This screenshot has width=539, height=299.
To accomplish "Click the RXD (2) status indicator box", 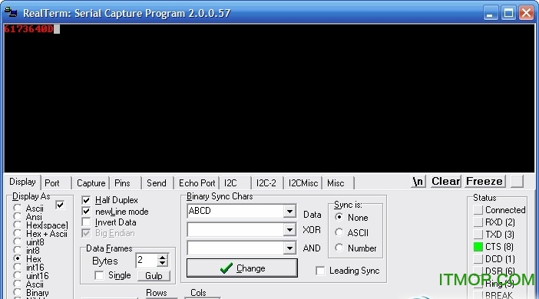I will click(478, 222).
